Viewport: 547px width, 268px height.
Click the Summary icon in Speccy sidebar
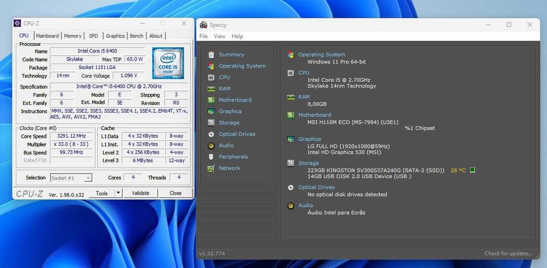(211, 55)
